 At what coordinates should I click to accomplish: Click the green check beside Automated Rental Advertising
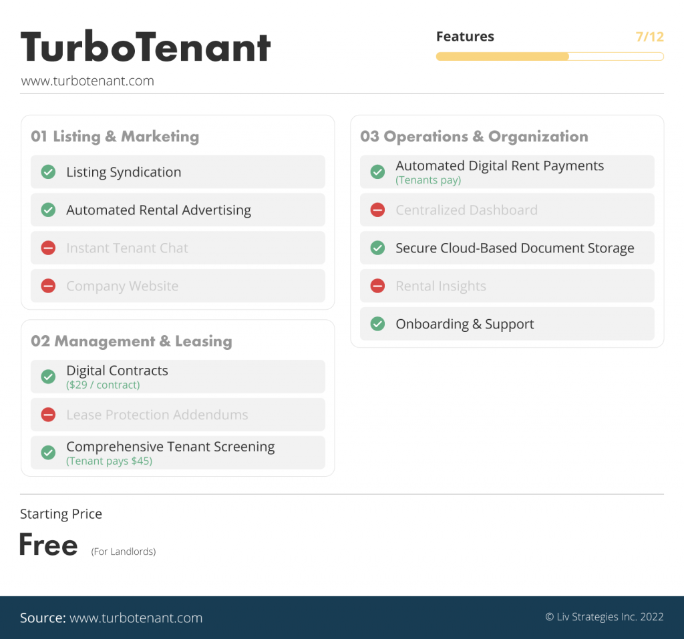click(48, 210)
